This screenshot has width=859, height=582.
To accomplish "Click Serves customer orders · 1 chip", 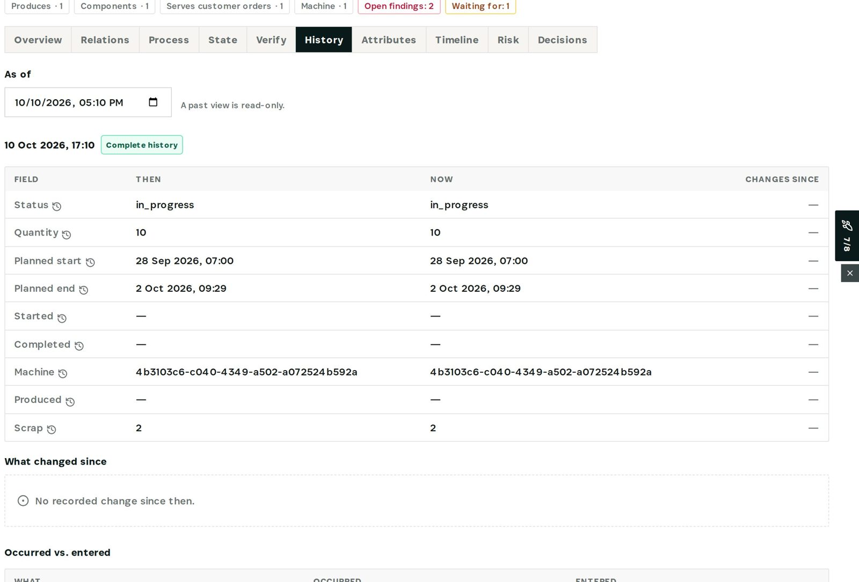I will [225, 6].
